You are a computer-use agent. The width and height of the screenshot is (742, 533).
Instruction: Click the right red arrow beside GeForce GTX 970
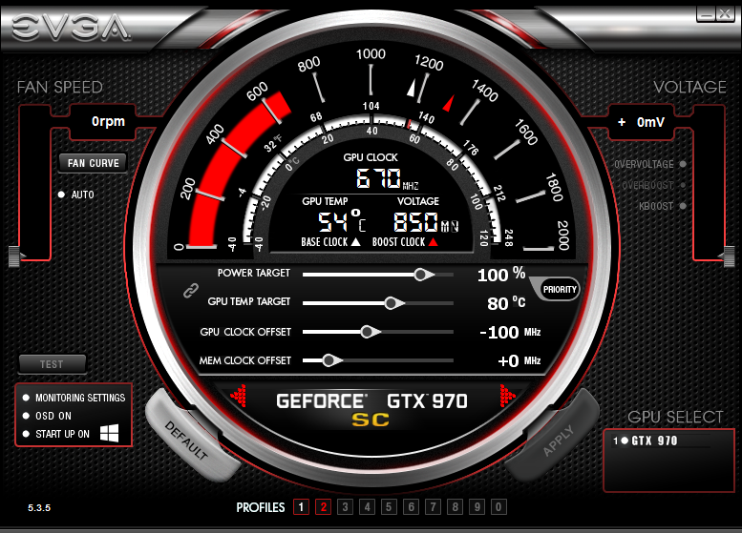[507, 396]
